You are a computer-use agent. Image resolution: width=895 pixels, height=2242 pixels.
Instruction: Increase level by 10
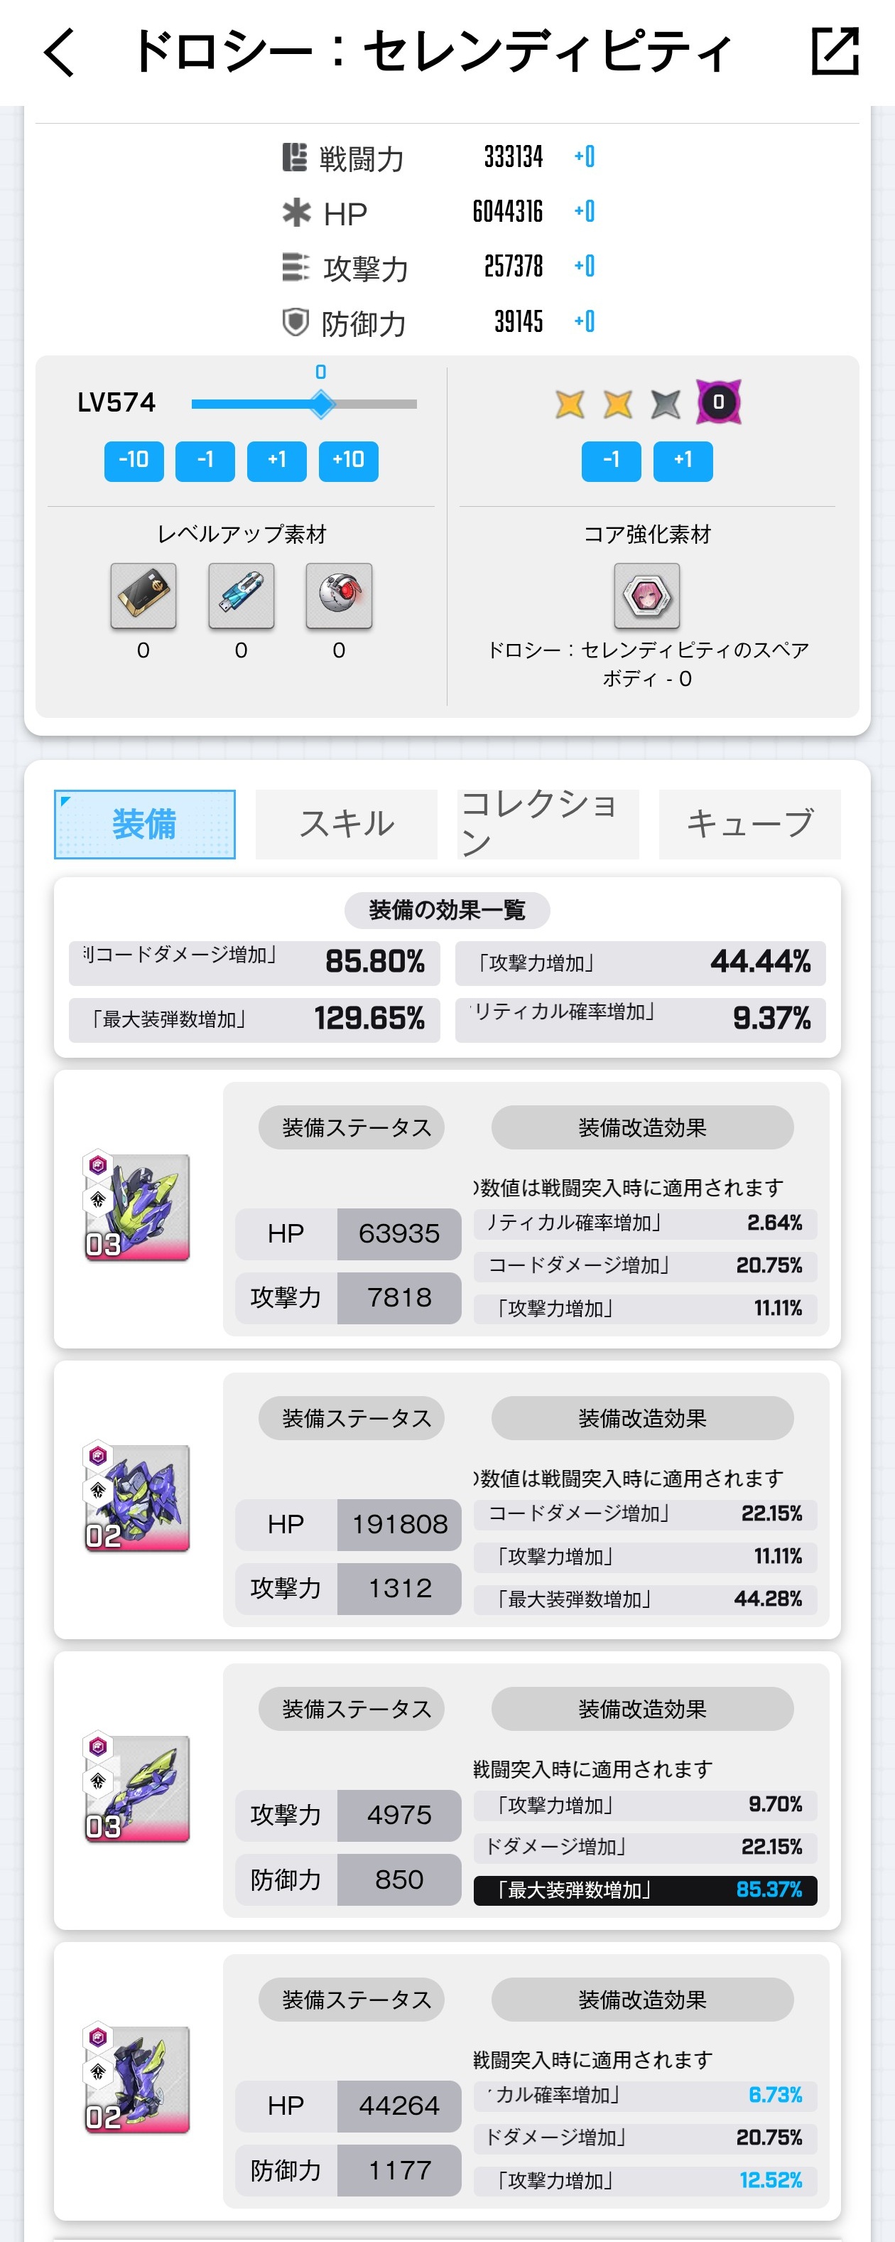(x=348, y=461)
